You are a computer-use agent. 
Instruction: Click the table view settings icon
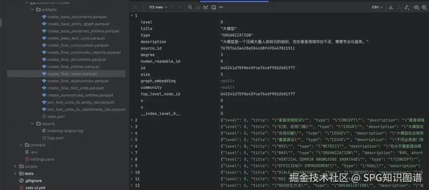click(213, 8)
